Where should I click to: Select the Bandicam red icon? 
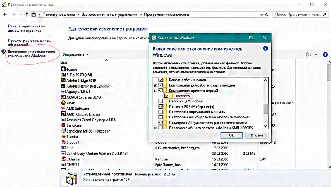pos(63,125)
